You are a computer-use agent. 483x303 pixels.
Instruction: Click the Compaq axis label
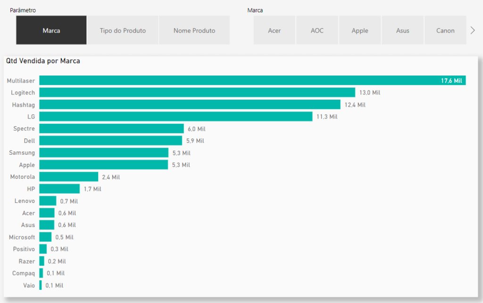click(24, 273)
